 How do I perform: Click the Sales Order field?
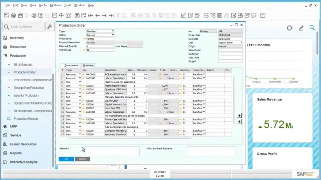click(230, 50)
